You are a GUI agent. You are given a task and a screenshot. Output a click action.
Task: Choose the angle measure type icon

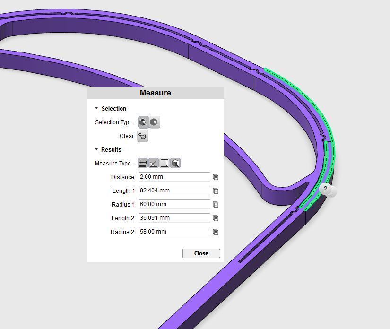(154, 164)
